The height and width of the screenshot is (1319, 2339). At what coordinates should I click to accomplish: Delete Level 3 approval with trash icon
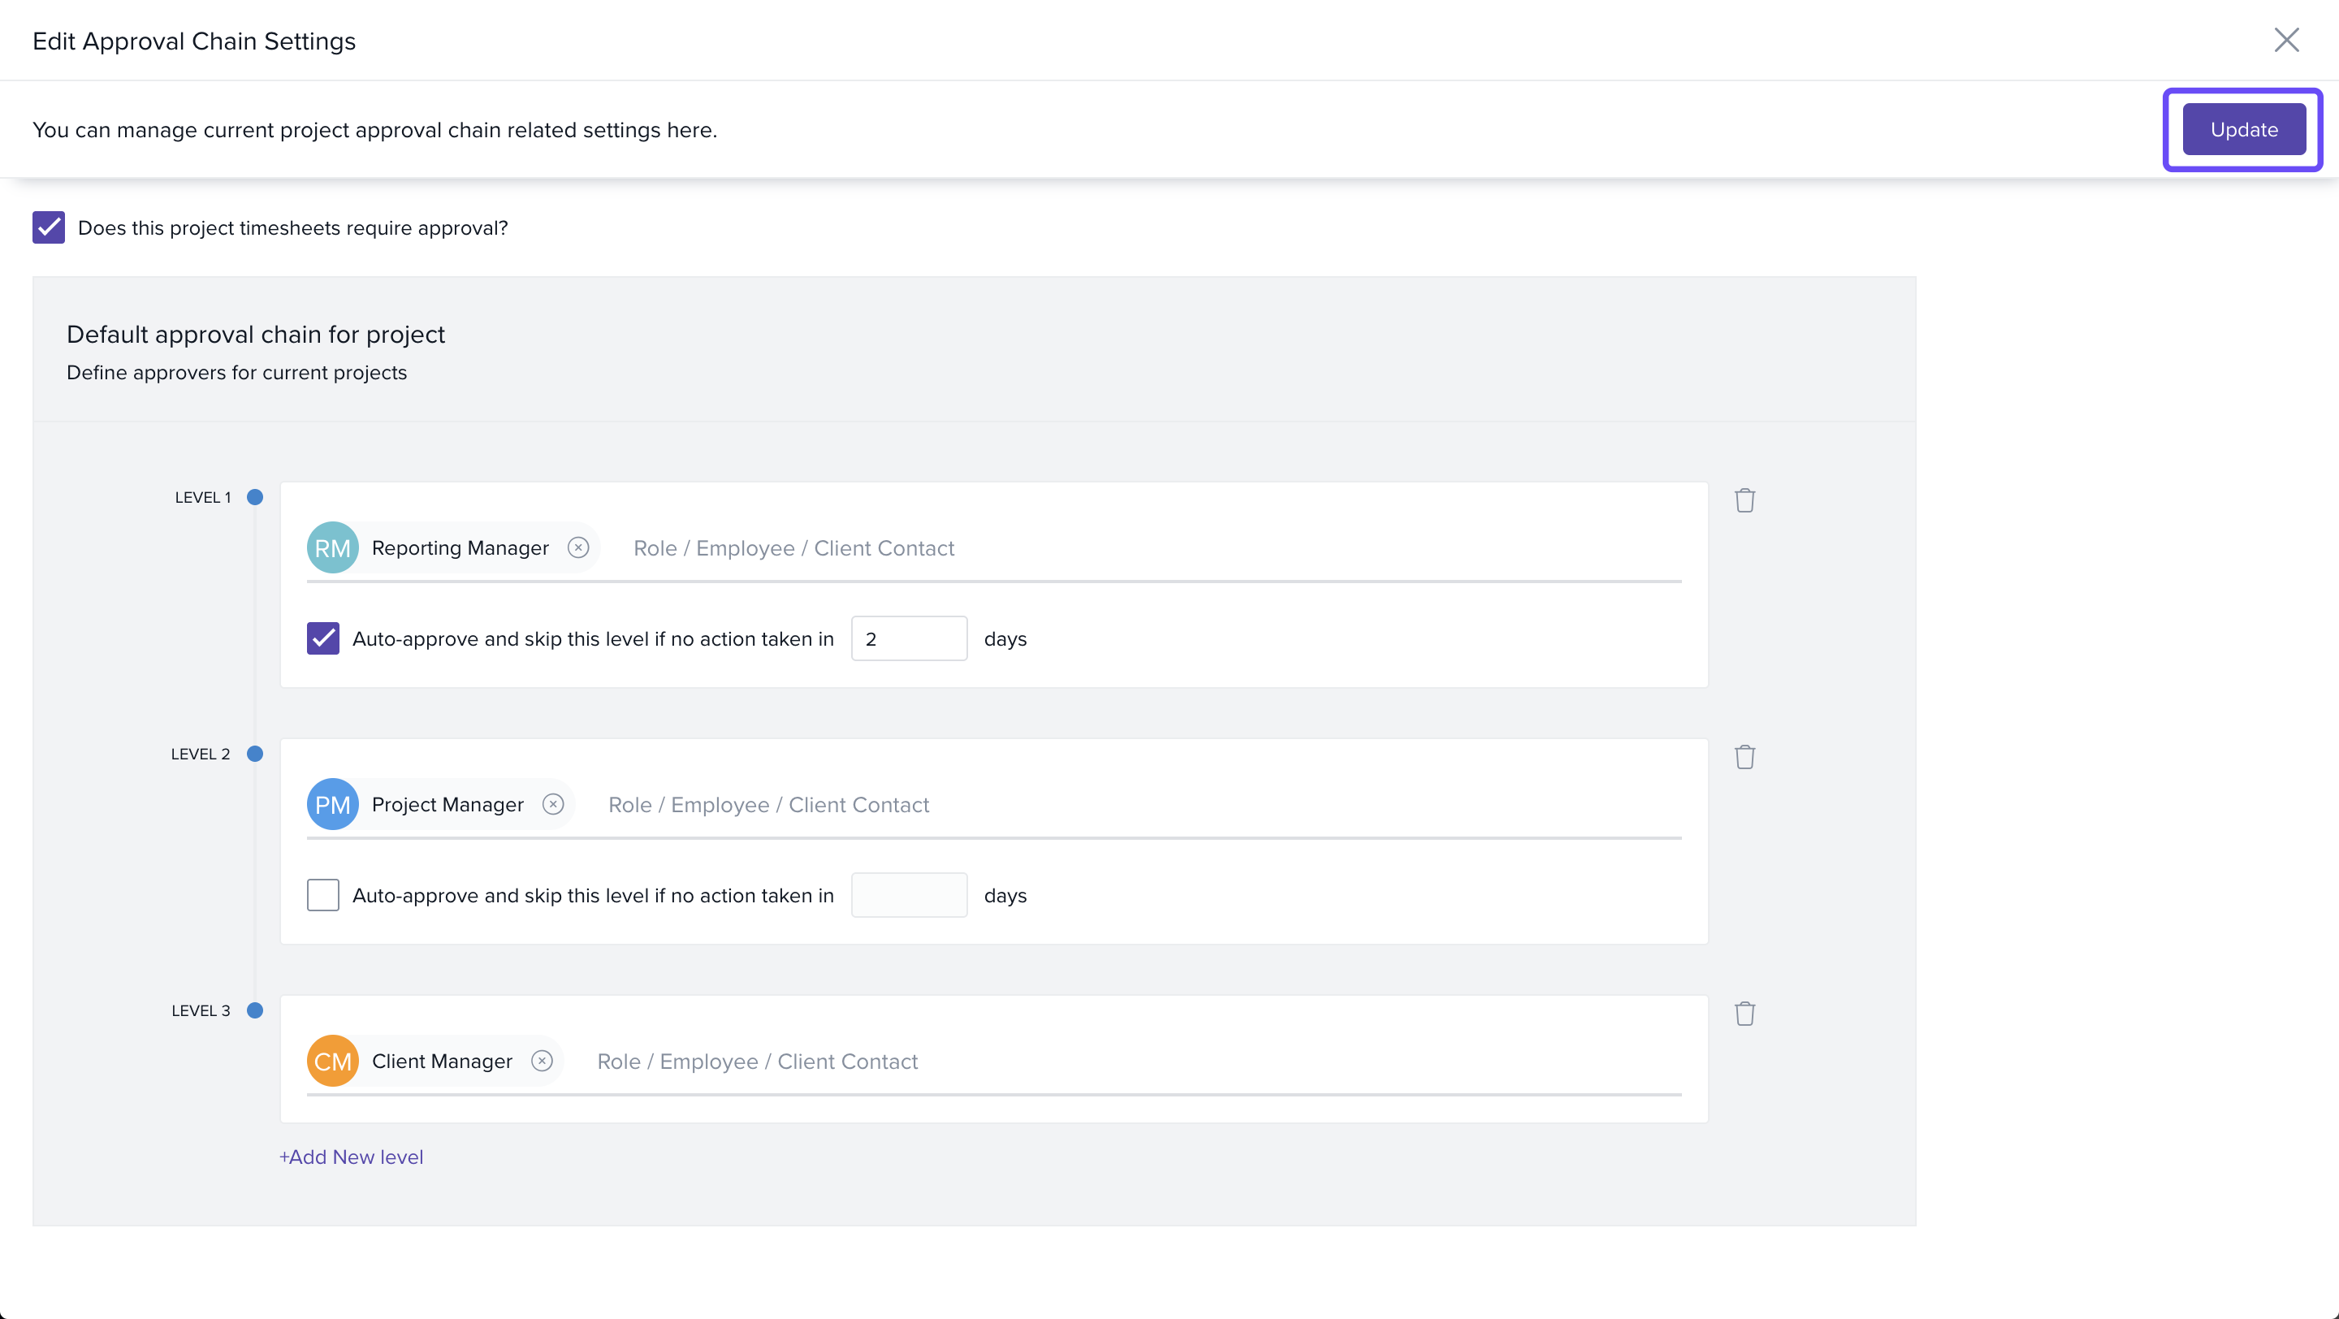click(x=1745, y=1013)
